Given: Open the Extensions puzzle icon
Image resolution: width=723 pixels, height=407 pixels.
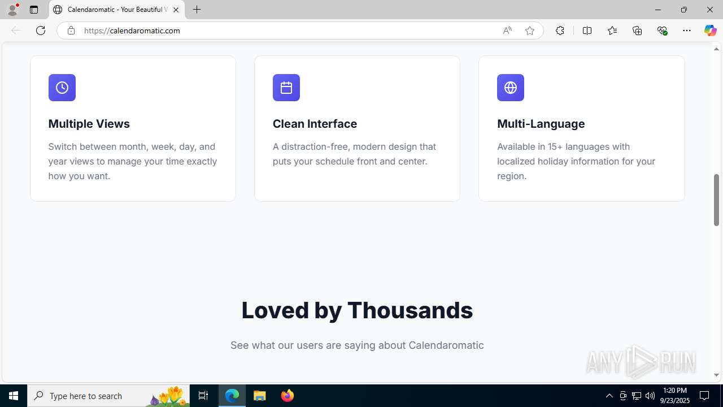Looking at the screenshot, I should click(560, 31).
